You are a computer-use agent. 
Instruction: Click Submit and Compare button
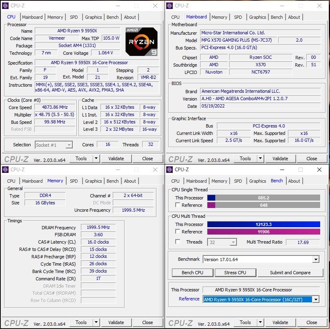coord(290,273)
